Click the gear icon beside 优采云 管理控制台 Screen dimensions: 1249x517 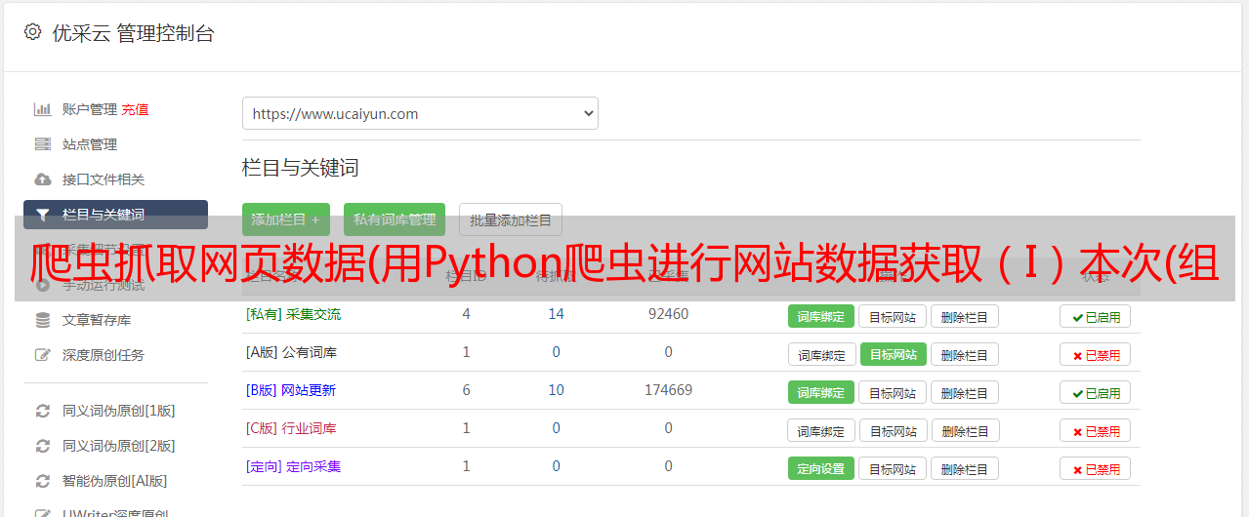click(33, 32)
